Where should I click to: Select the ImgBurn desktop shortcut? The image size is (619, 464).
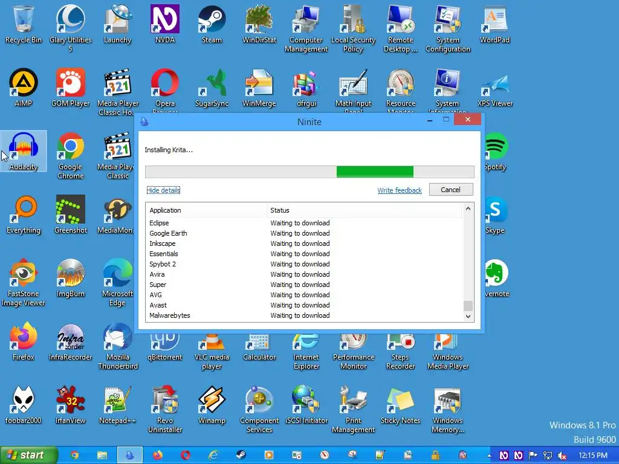coord(70,278)
